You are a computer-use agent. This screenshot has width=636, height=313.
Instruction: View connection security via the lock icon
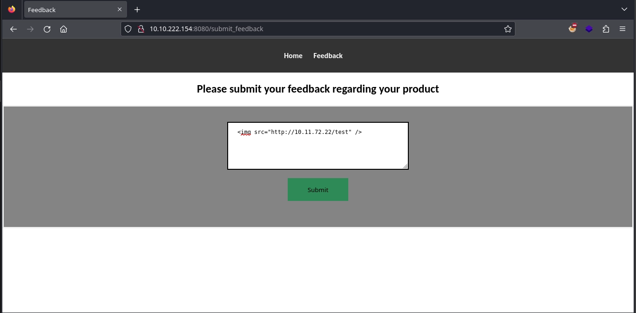(x=141, y=28)
